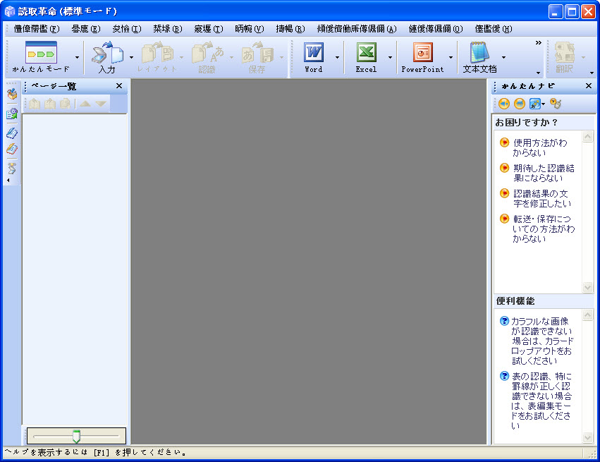600x462 pixels.
Task: Click the 保存 save icon
Action: pos(257,53)
